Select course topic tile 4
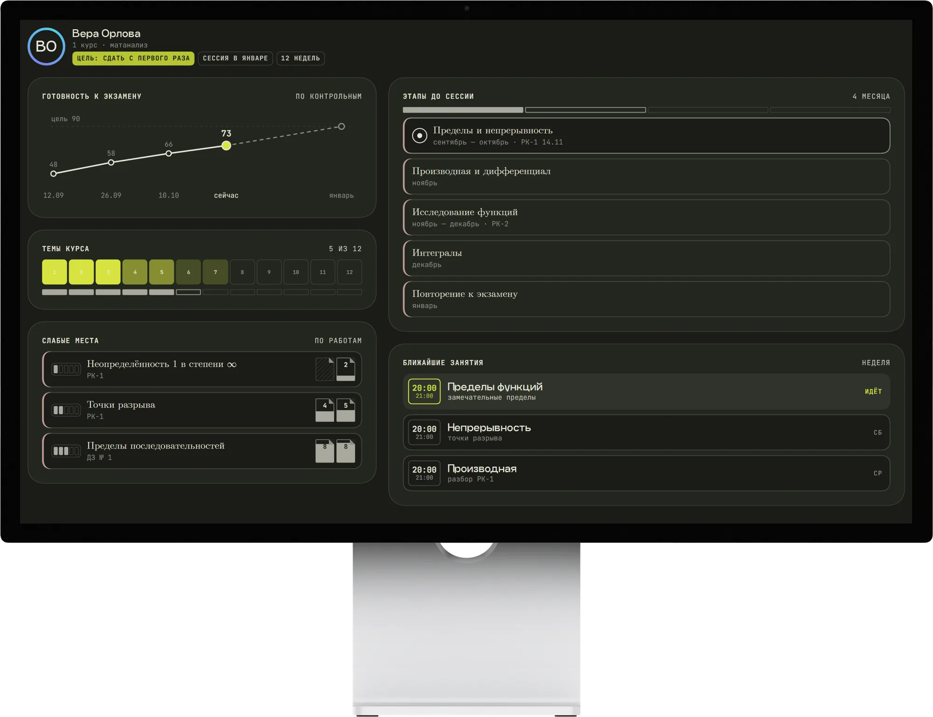This screenshot has height=717, width=933. tap(135, 272)
